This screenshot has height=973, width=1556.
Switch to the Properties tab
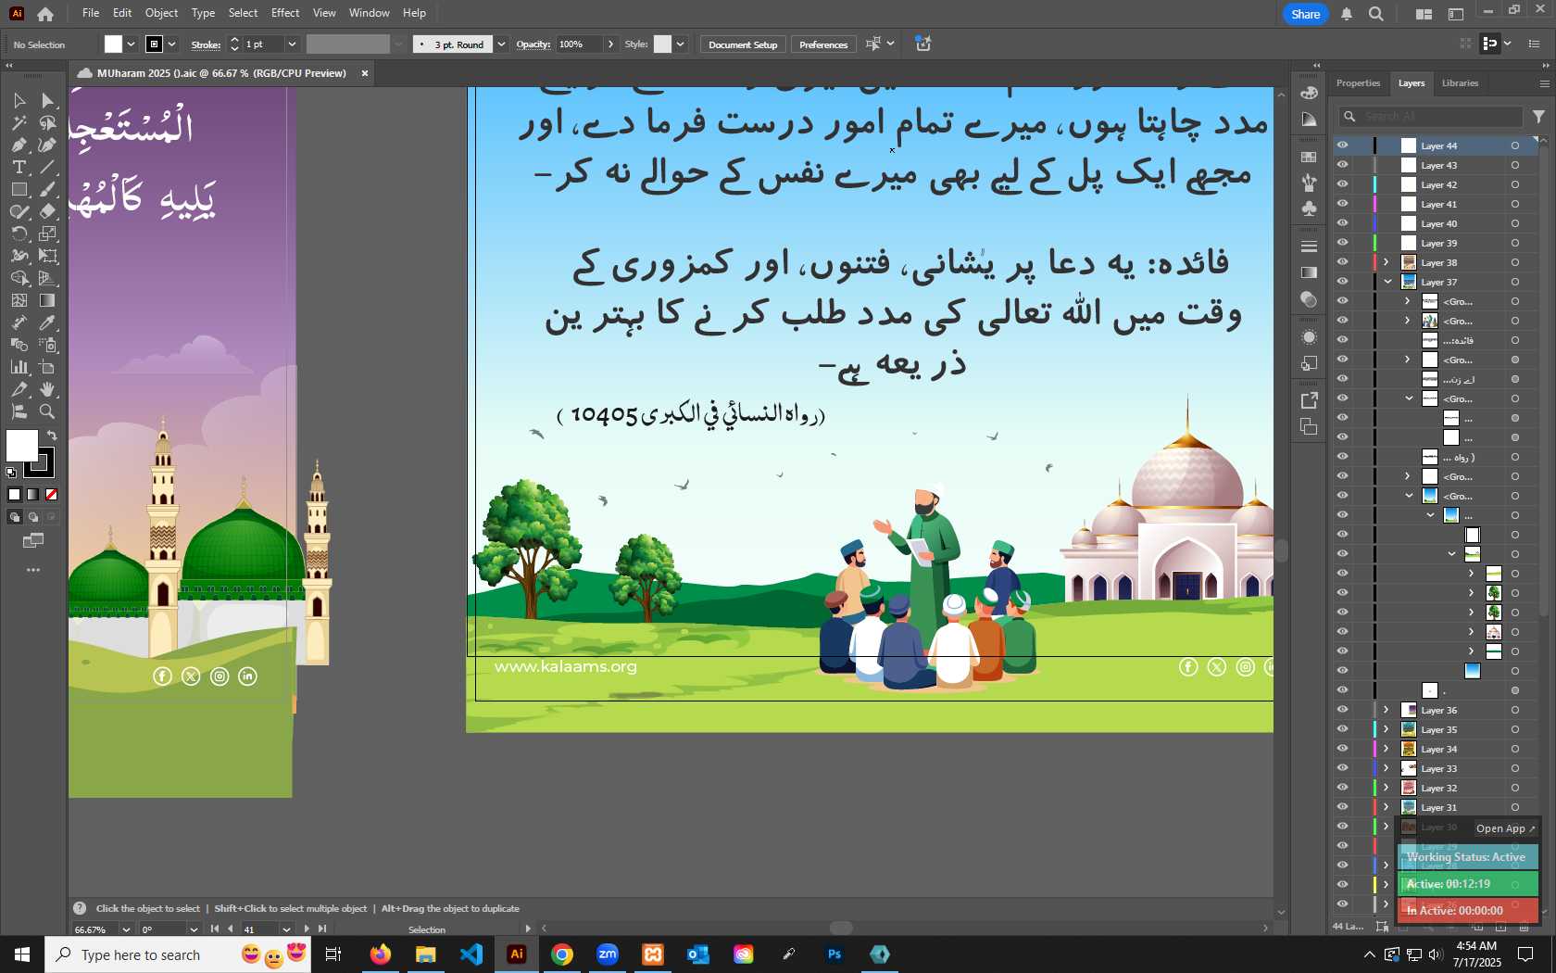pos(1358,83)
